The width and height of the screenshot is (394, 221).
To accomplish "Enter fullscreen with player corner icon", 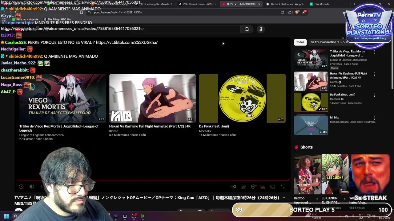I will pyautogui.click(x=283, y=187).
